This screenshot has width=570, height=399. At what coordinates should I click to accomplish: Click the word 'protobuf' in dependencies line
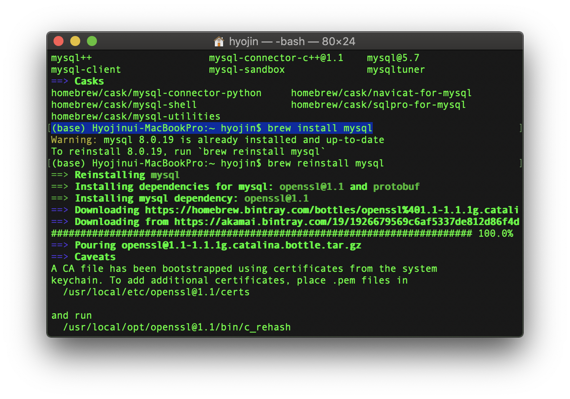[x=396, y=187]
